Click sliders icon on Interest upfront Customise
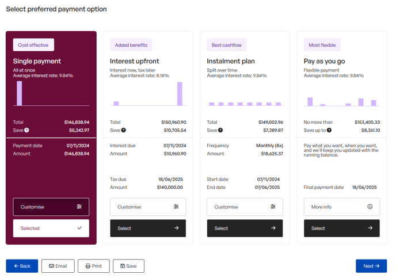 (x=176, y=207)
